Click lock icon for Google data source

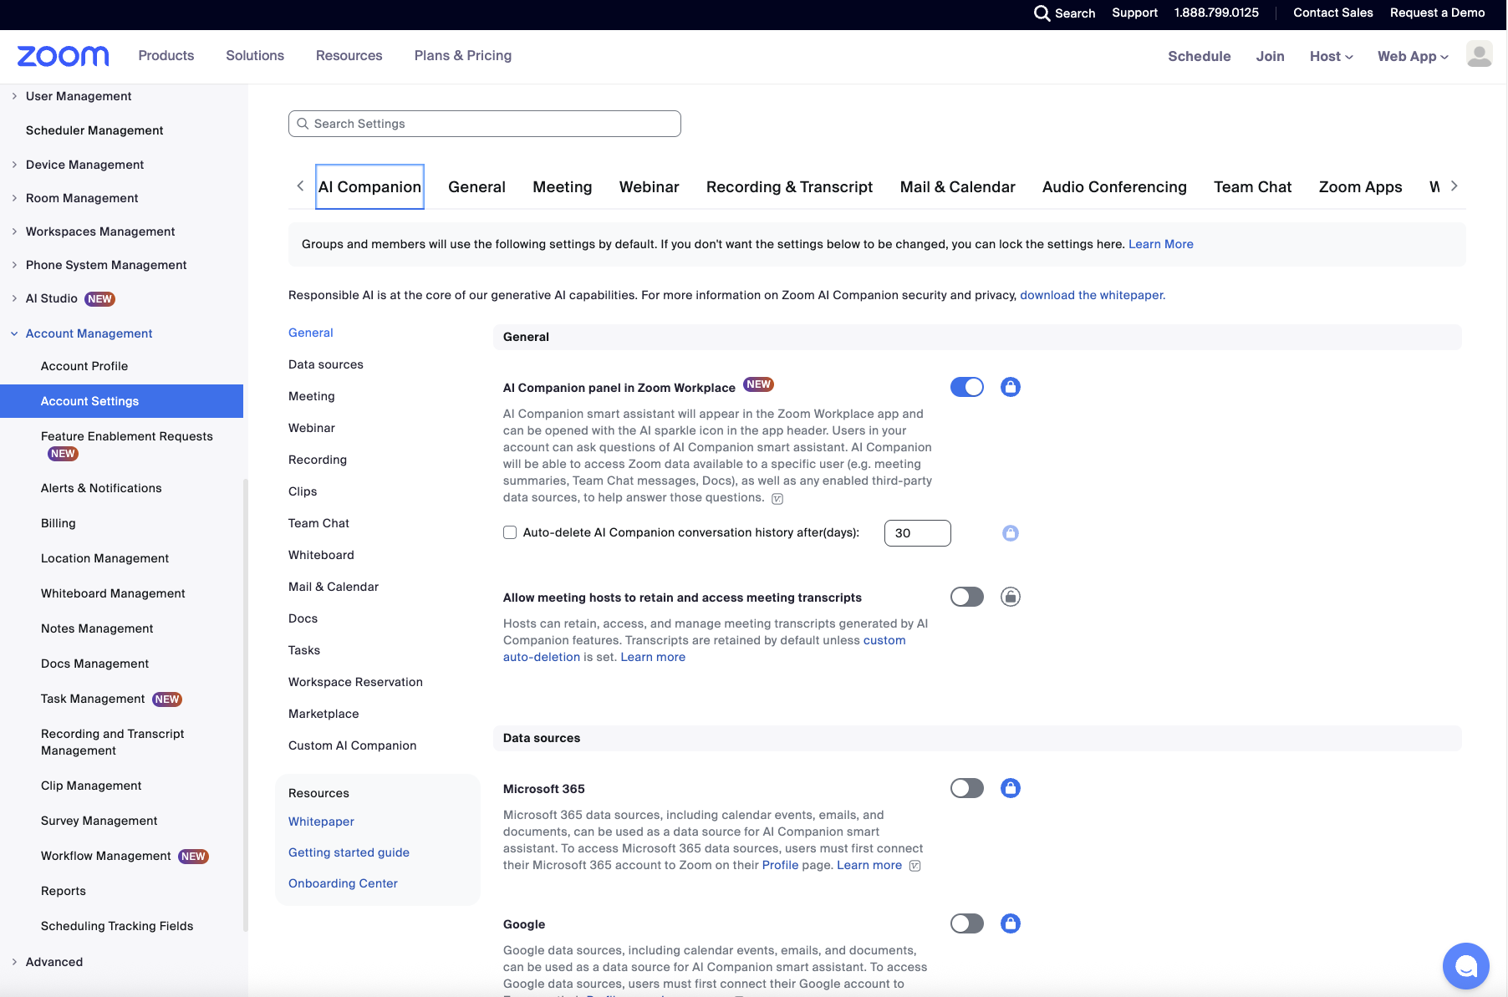pyautogui.click(x=1010, y=923)
